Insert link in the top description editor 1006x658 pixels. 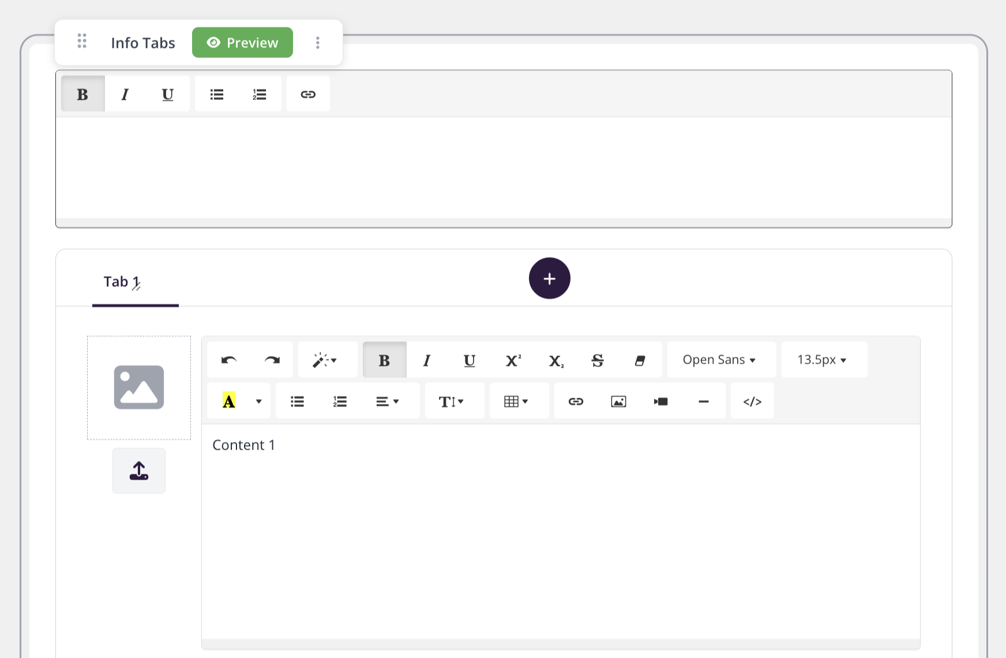click(308, 94)
